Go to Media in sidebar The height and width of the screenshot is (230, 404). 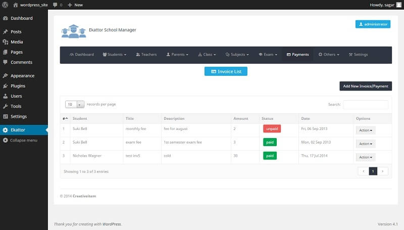pyautogui.click(x=17, y=42)
